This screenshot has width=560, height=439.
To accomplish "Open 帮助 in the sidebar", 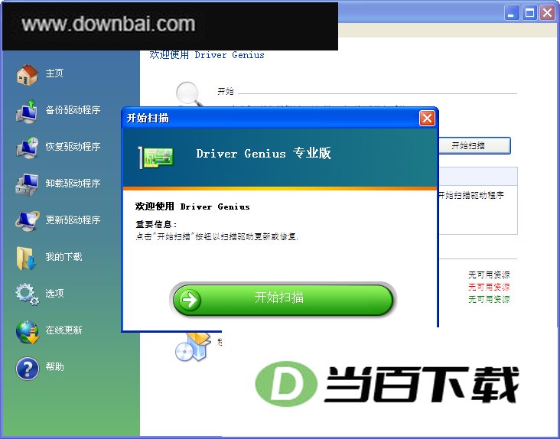I will point(54,367).
